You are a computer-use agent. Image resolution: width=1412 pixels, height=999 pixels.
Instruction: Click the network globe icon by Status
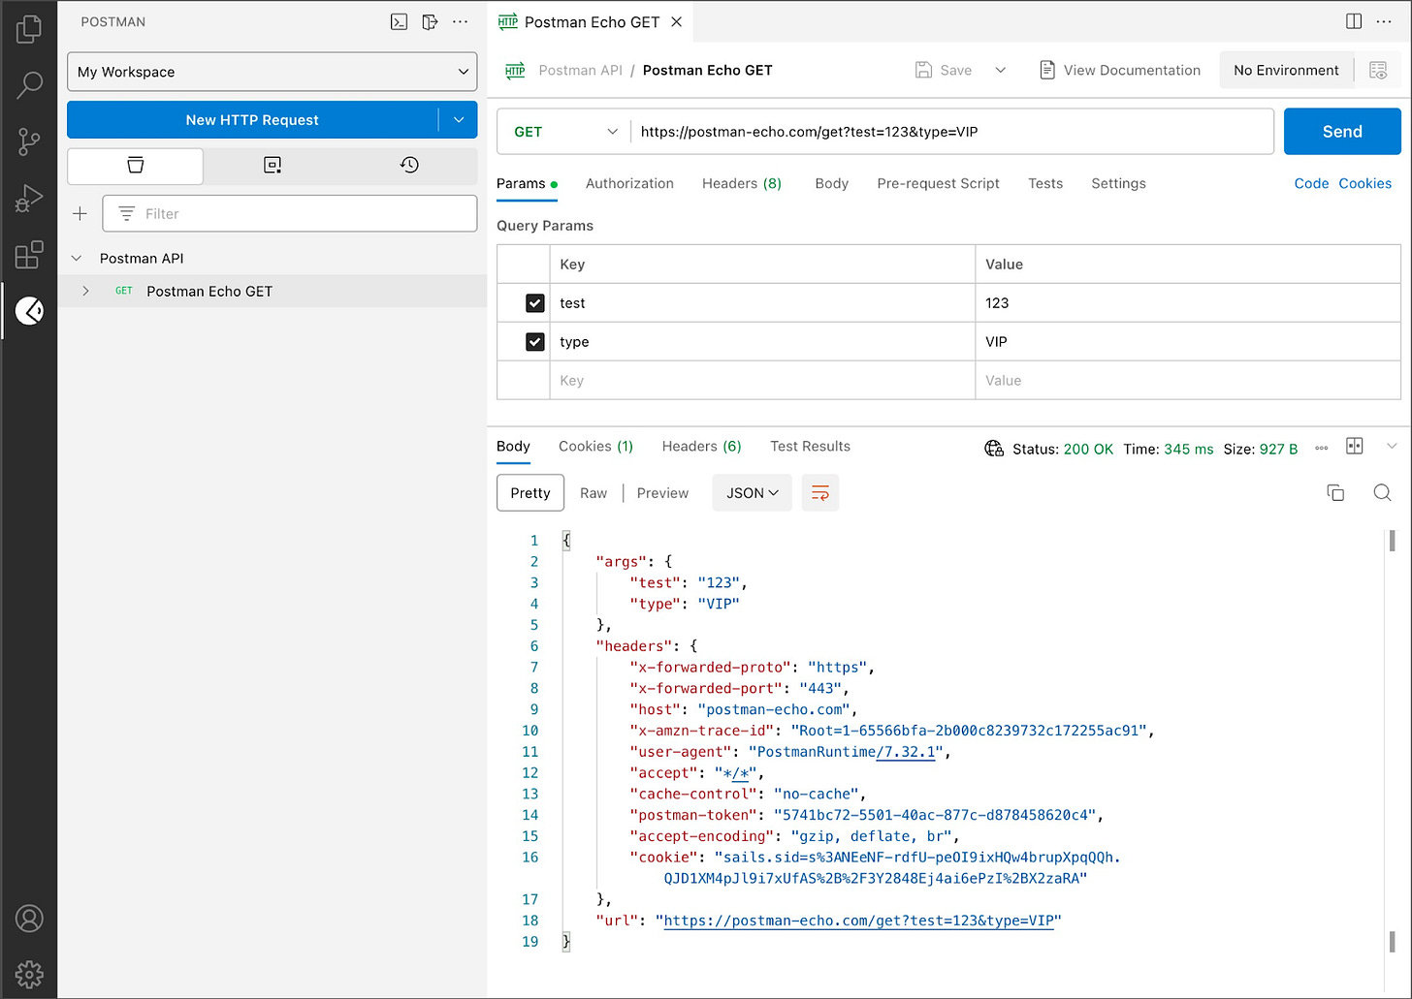pyautogui.click(x=994, y=448)
